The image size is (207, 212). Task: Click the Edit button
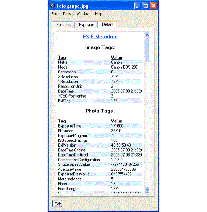[57, 204]
